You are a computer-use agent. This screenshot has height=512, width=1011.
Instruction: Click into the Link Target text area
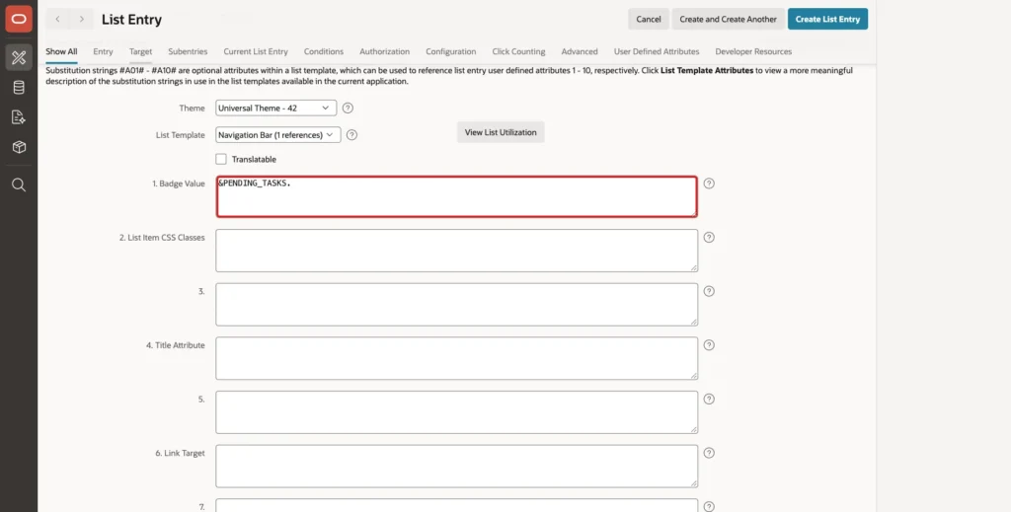[456, 467]
